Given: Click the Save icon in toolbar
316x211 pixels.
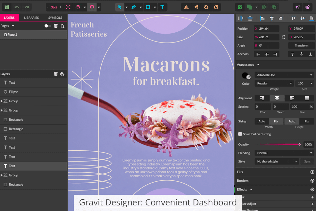Looking at the screenshot, I should click(7, 7).
